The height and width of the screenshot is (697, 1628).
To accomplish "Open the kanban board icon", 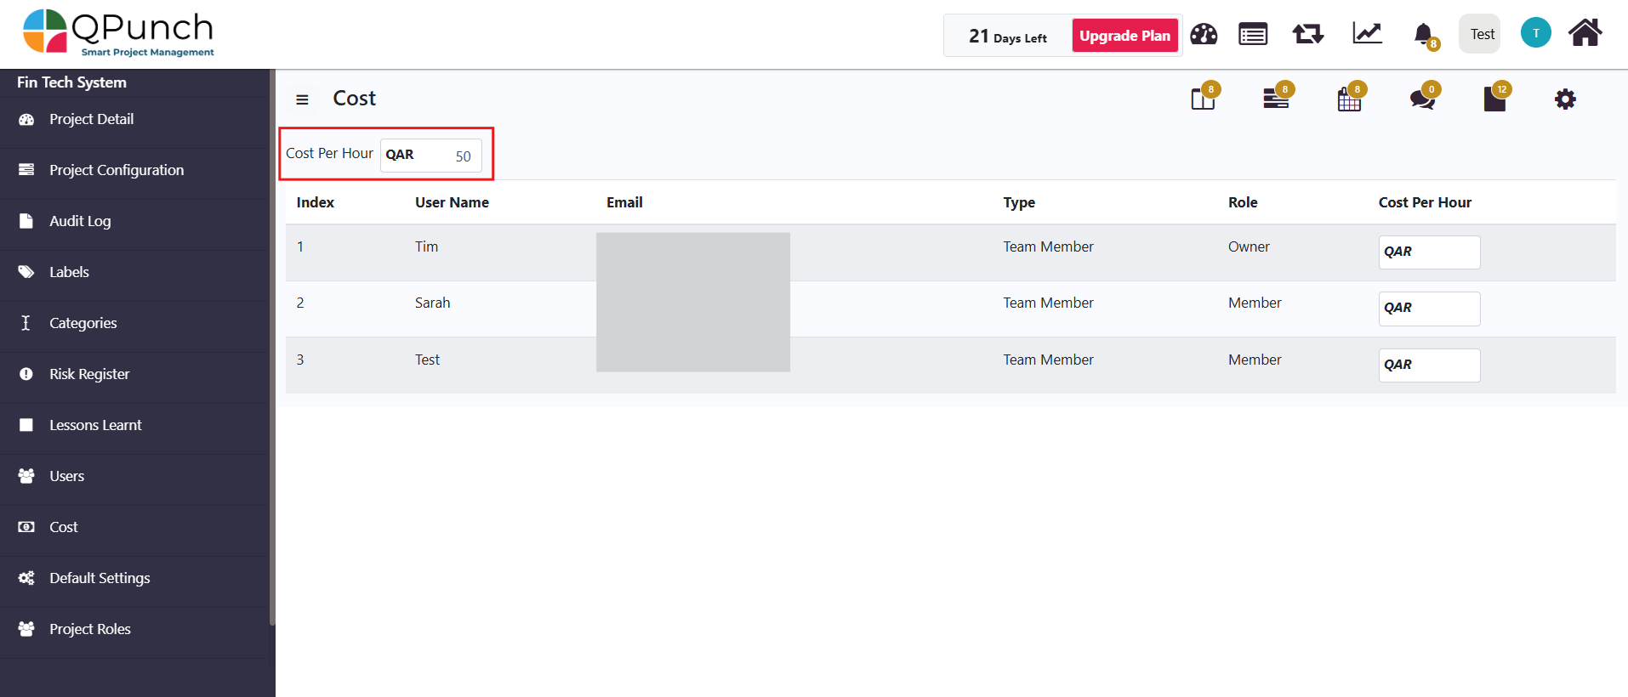I will [x=1203, y=99].
